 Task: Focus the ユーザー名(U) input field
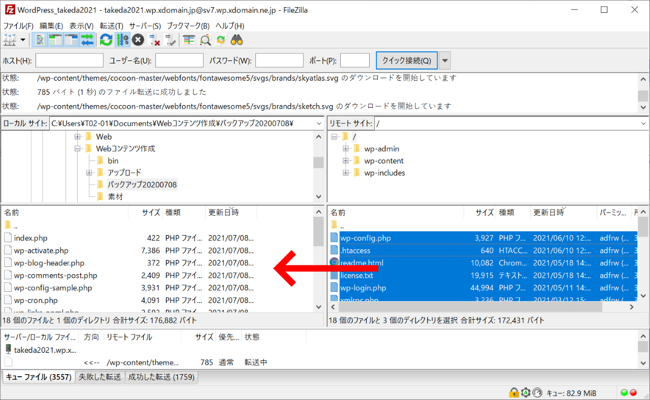coord(179,60)
